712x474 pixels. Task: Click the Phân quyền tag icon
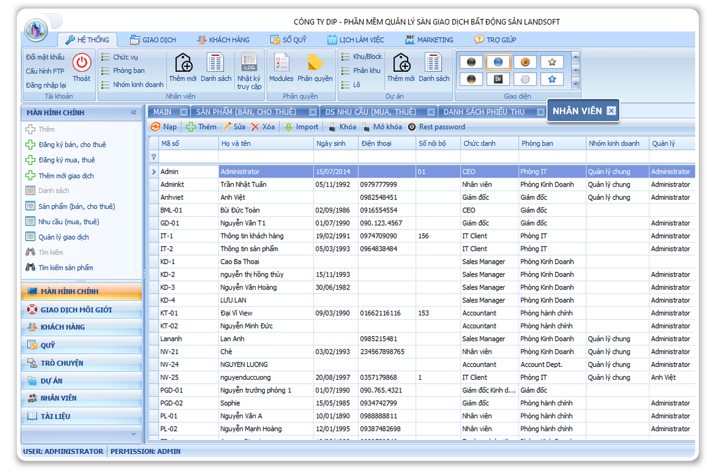[x=315, y=63]
